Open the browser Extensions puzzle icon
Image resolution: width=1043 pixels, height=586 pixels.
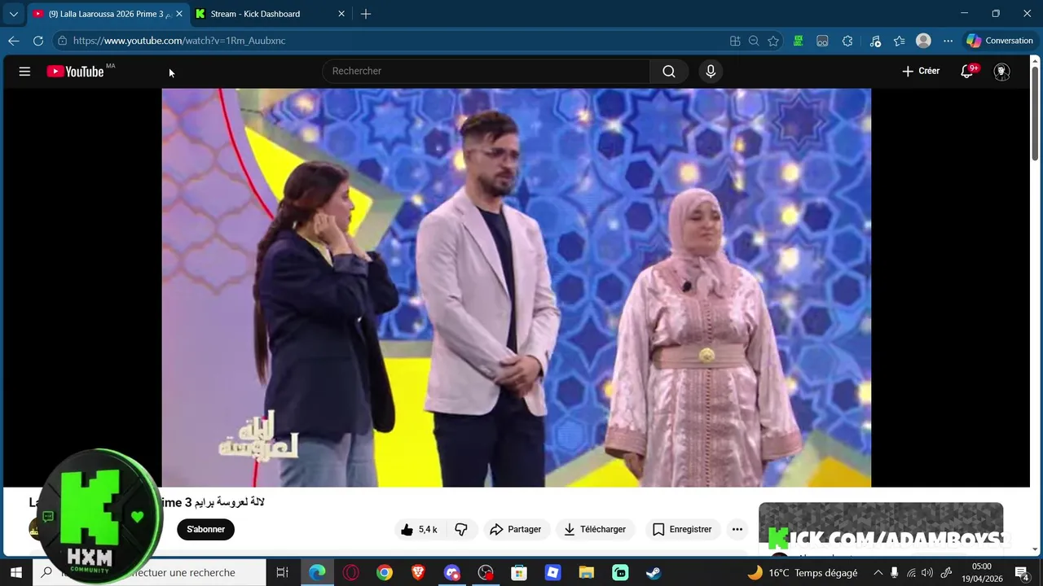tap(847, 41)
